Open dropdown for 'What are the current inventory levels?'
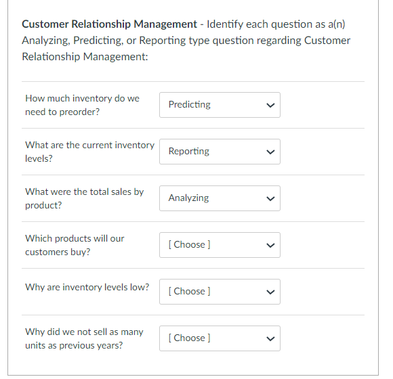 [220, 152]
